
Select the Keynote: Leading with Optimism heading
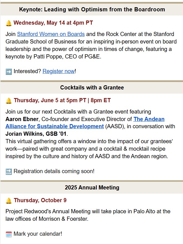click(92, 9)
